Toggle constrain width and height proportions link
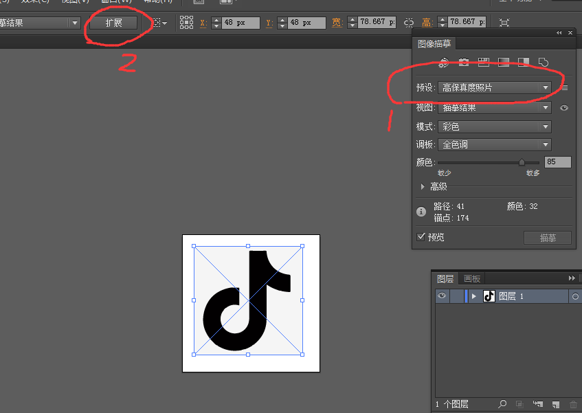582x413 pixels. tap(409, 23)
